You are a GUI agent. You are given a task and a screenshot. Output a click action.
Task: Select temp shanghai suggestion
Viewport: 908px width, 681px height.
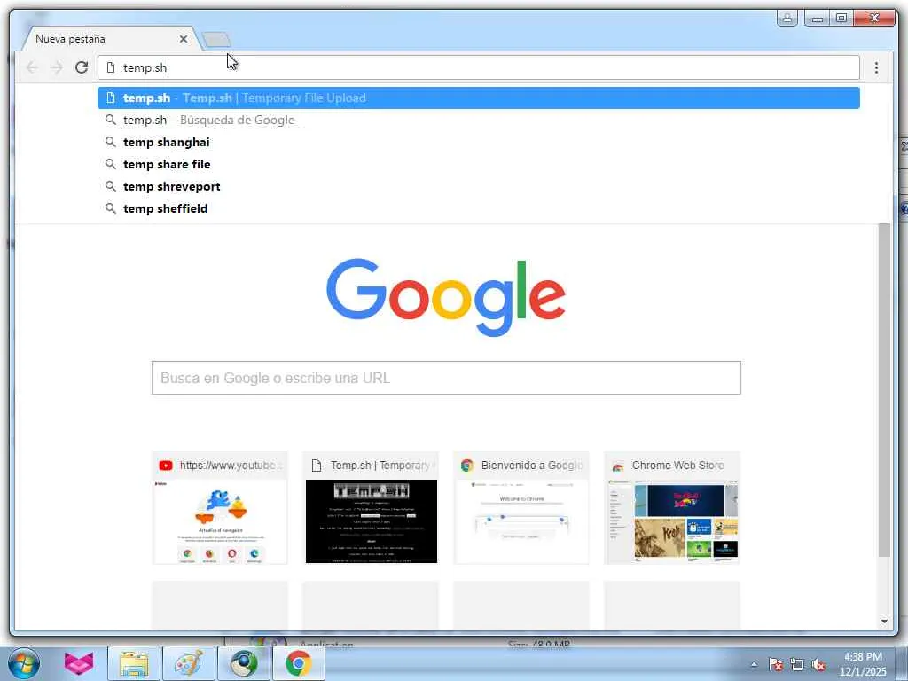tap(478, 142)
